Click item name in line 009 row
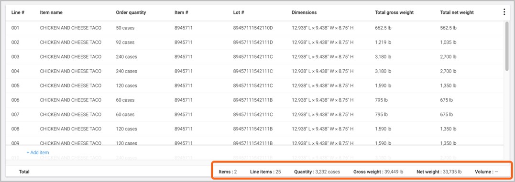515x182 pixels. (x=71, y=143)
